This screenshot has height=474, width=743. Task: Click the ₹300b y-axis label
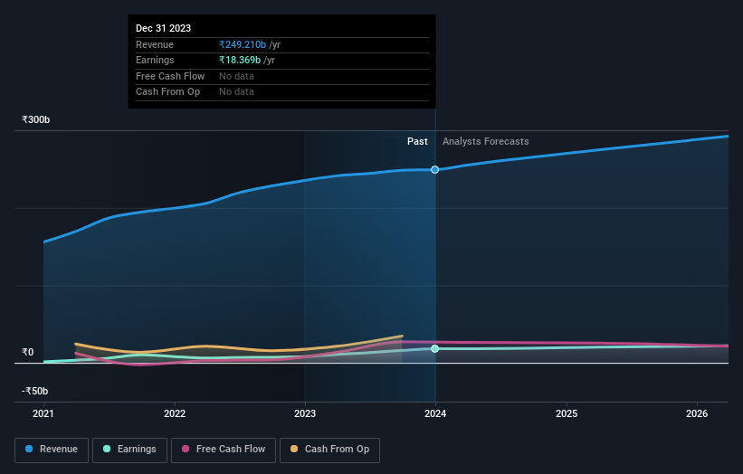[x=35, y=119]
